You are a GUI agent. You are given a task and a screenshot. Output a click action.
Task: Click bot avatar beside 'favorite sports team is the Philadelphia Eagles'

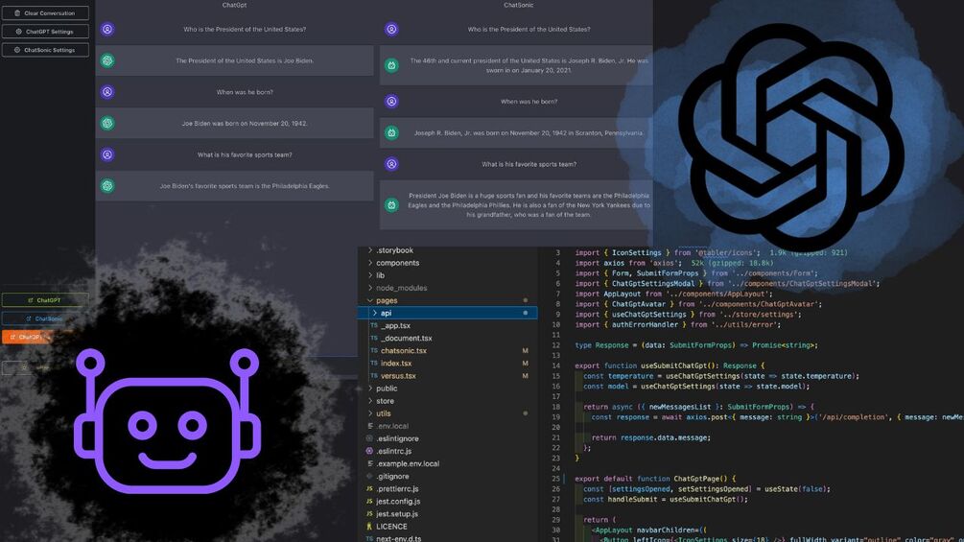107,185
